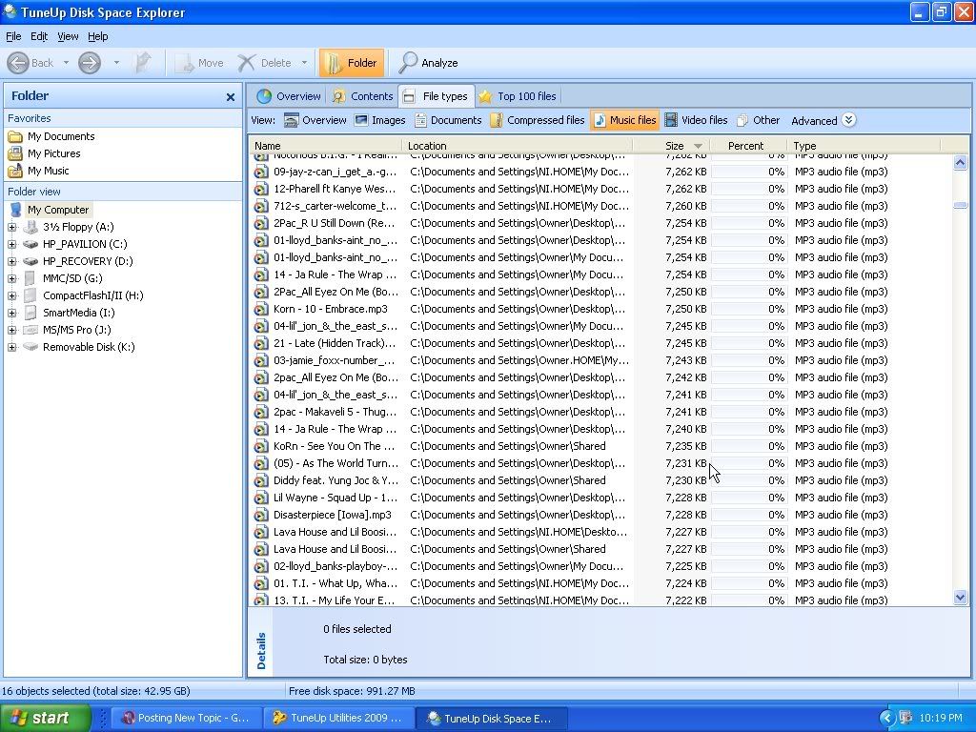
Task: Open the Edit menu
Action: tap(38, 37)
